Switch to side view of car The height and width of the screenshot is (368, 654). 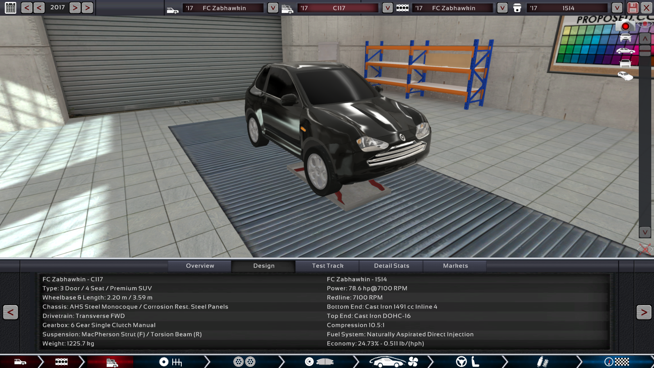point(625,51)
